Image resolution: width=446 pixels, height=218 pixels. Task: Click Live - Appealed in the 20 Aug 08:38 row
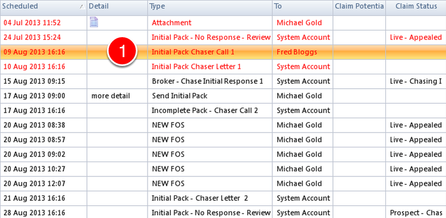coord(416,125)
